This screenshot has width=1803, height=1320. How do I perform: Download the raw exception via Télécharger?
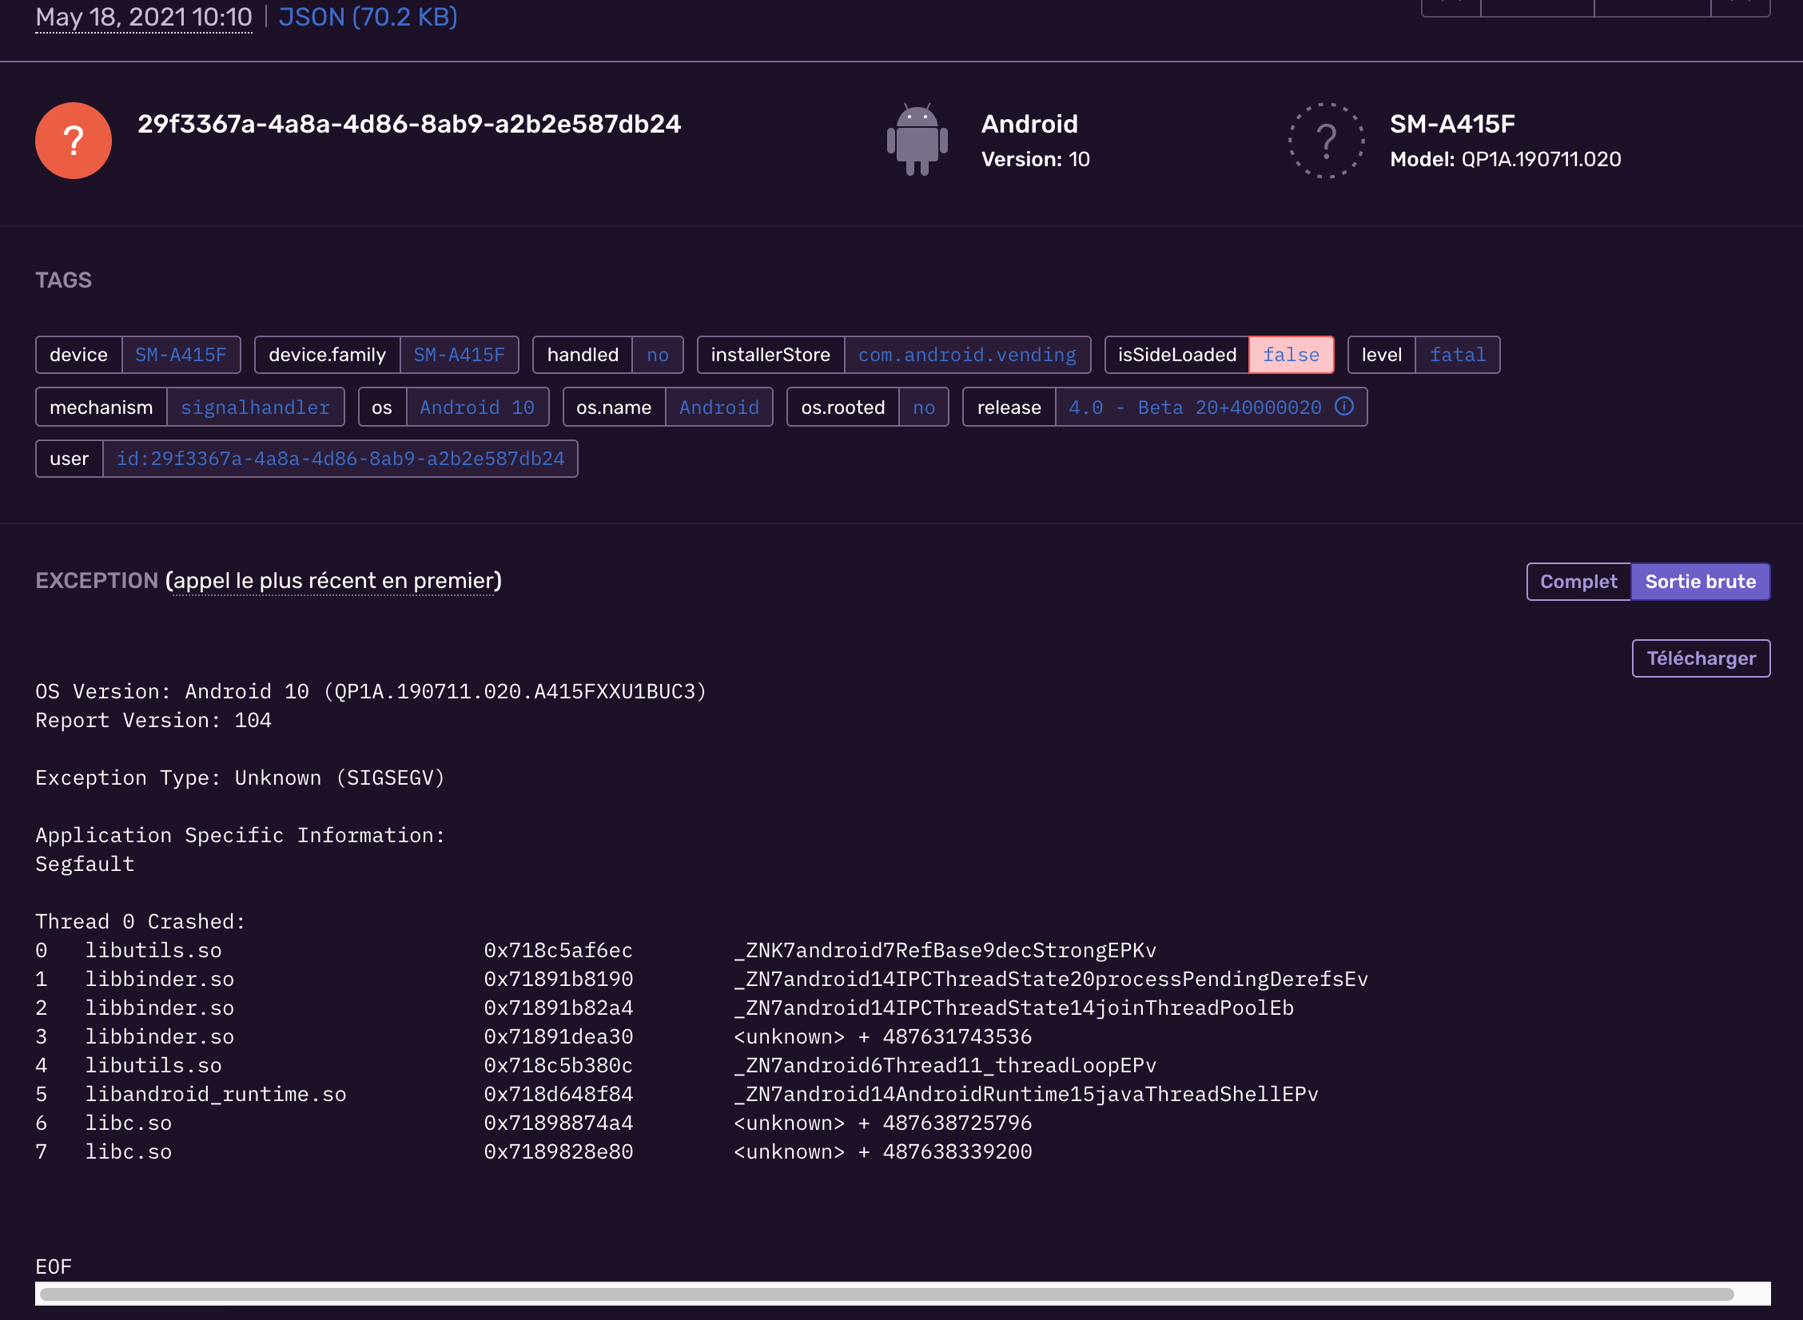(1700, 658)
